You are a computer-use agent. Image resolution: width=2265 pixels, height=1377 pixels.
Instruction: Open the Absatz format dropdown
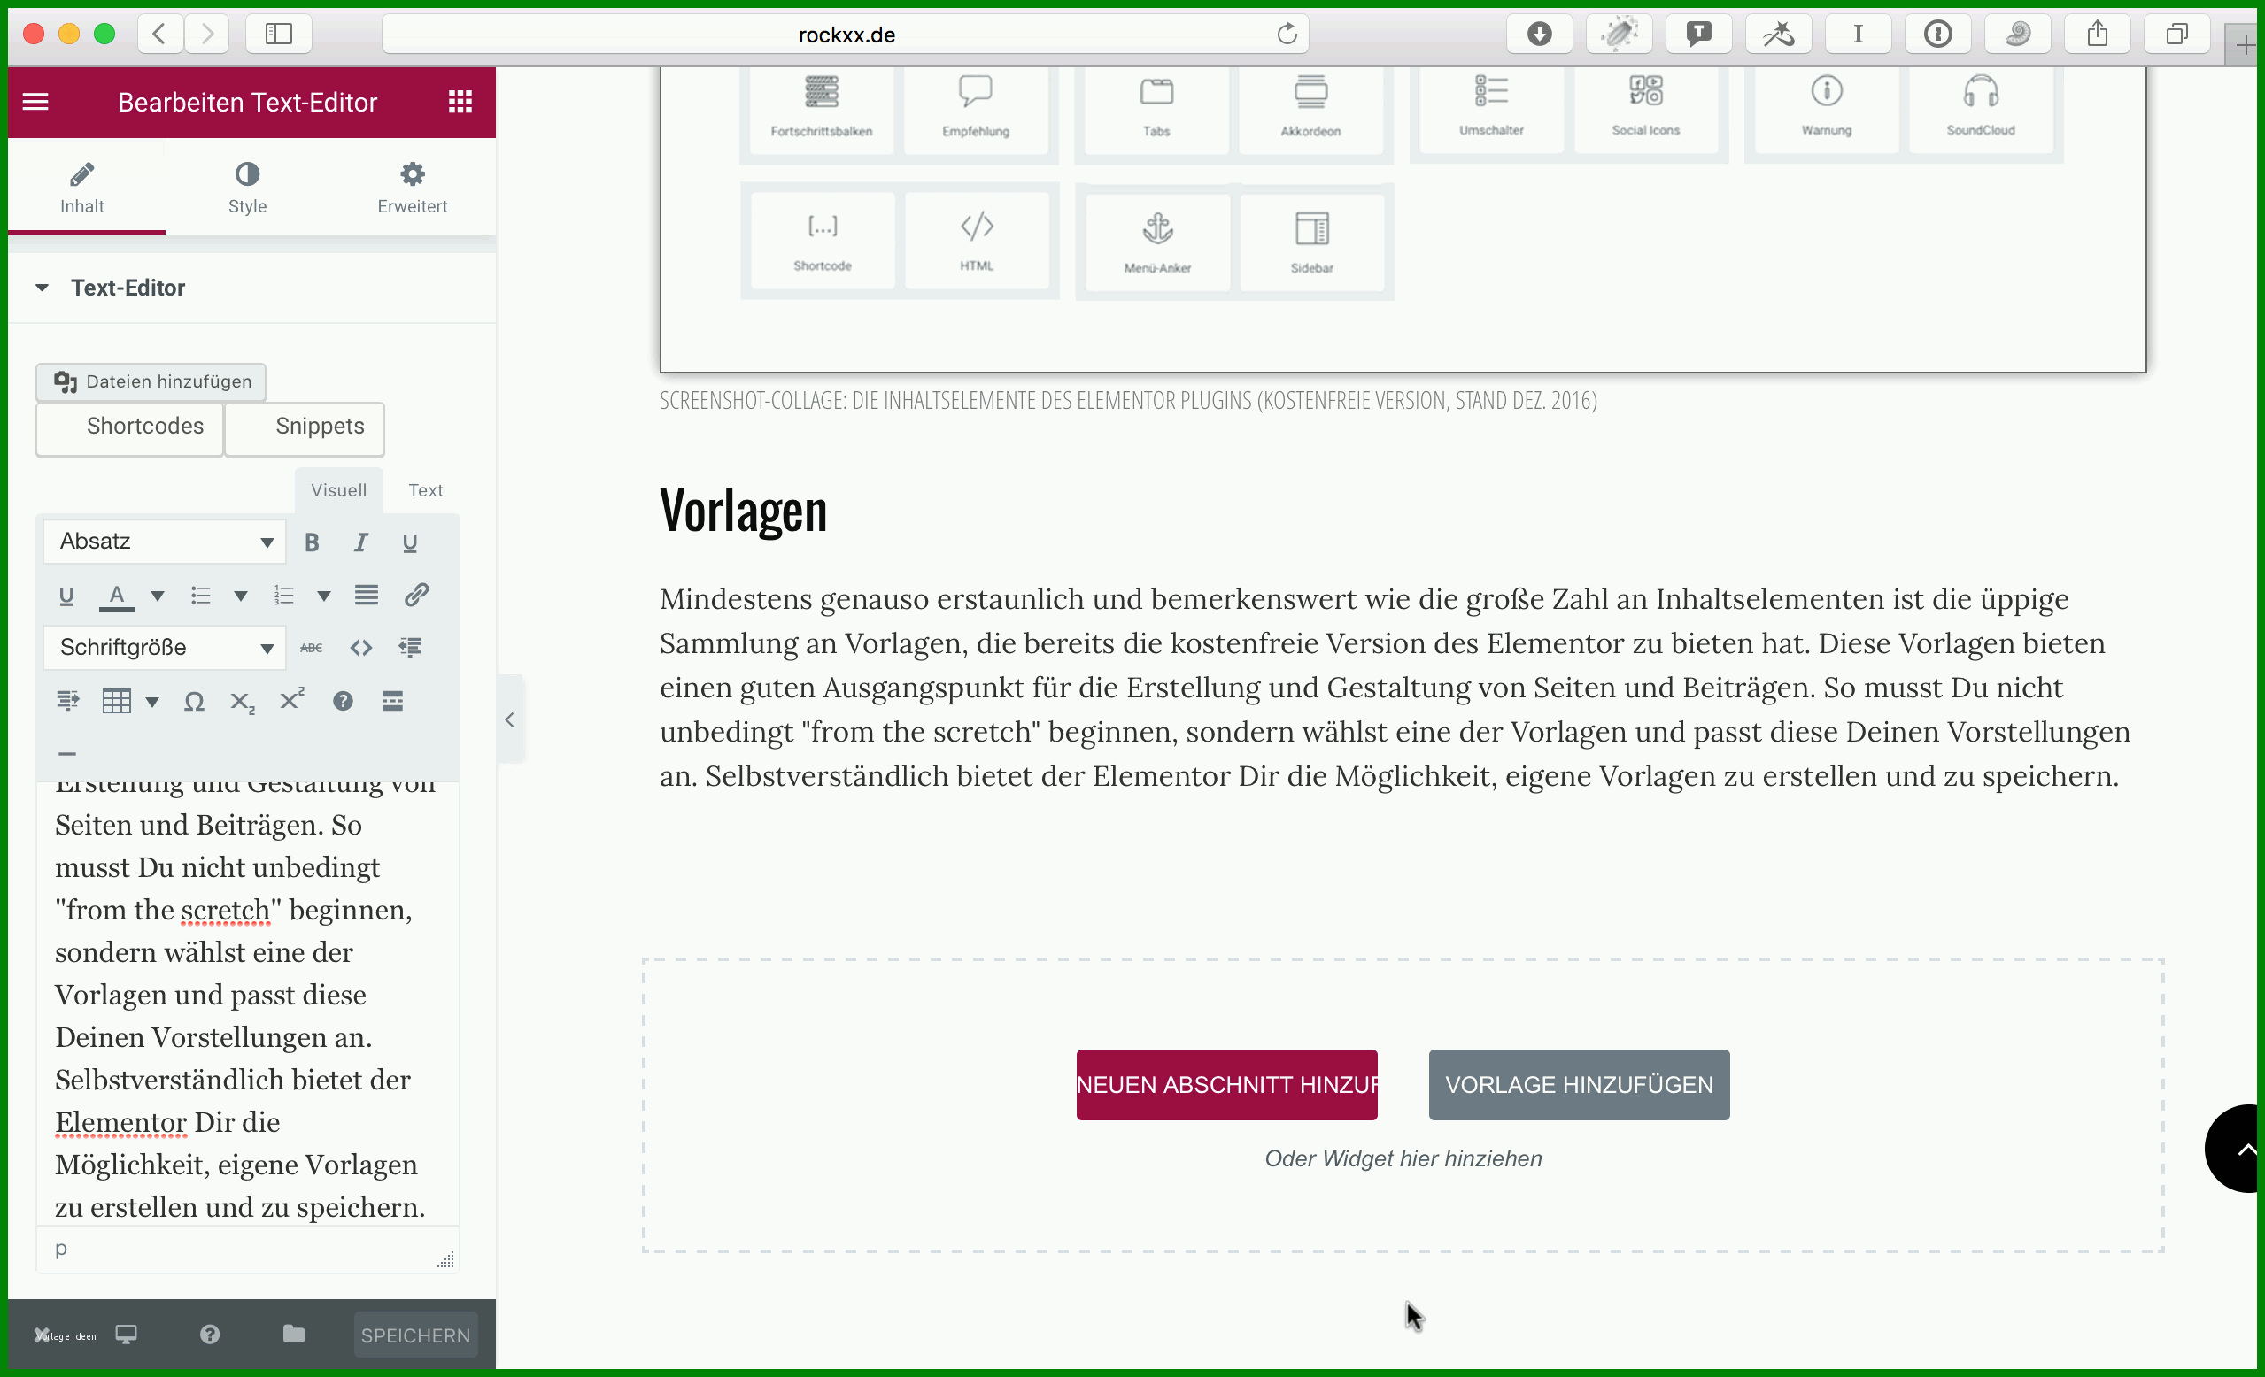pos(164,541)
